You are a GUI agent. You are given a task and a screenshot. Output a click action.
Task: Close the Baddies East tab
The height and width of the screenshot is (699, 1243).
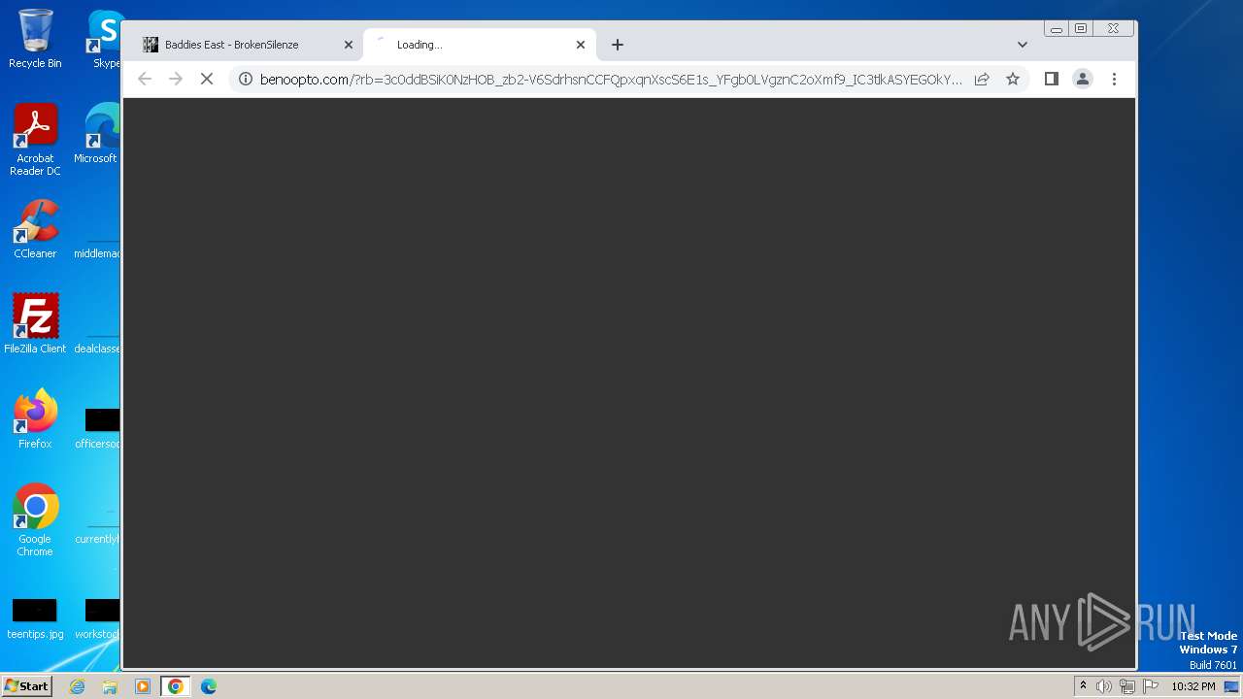(x=349, y=45)
